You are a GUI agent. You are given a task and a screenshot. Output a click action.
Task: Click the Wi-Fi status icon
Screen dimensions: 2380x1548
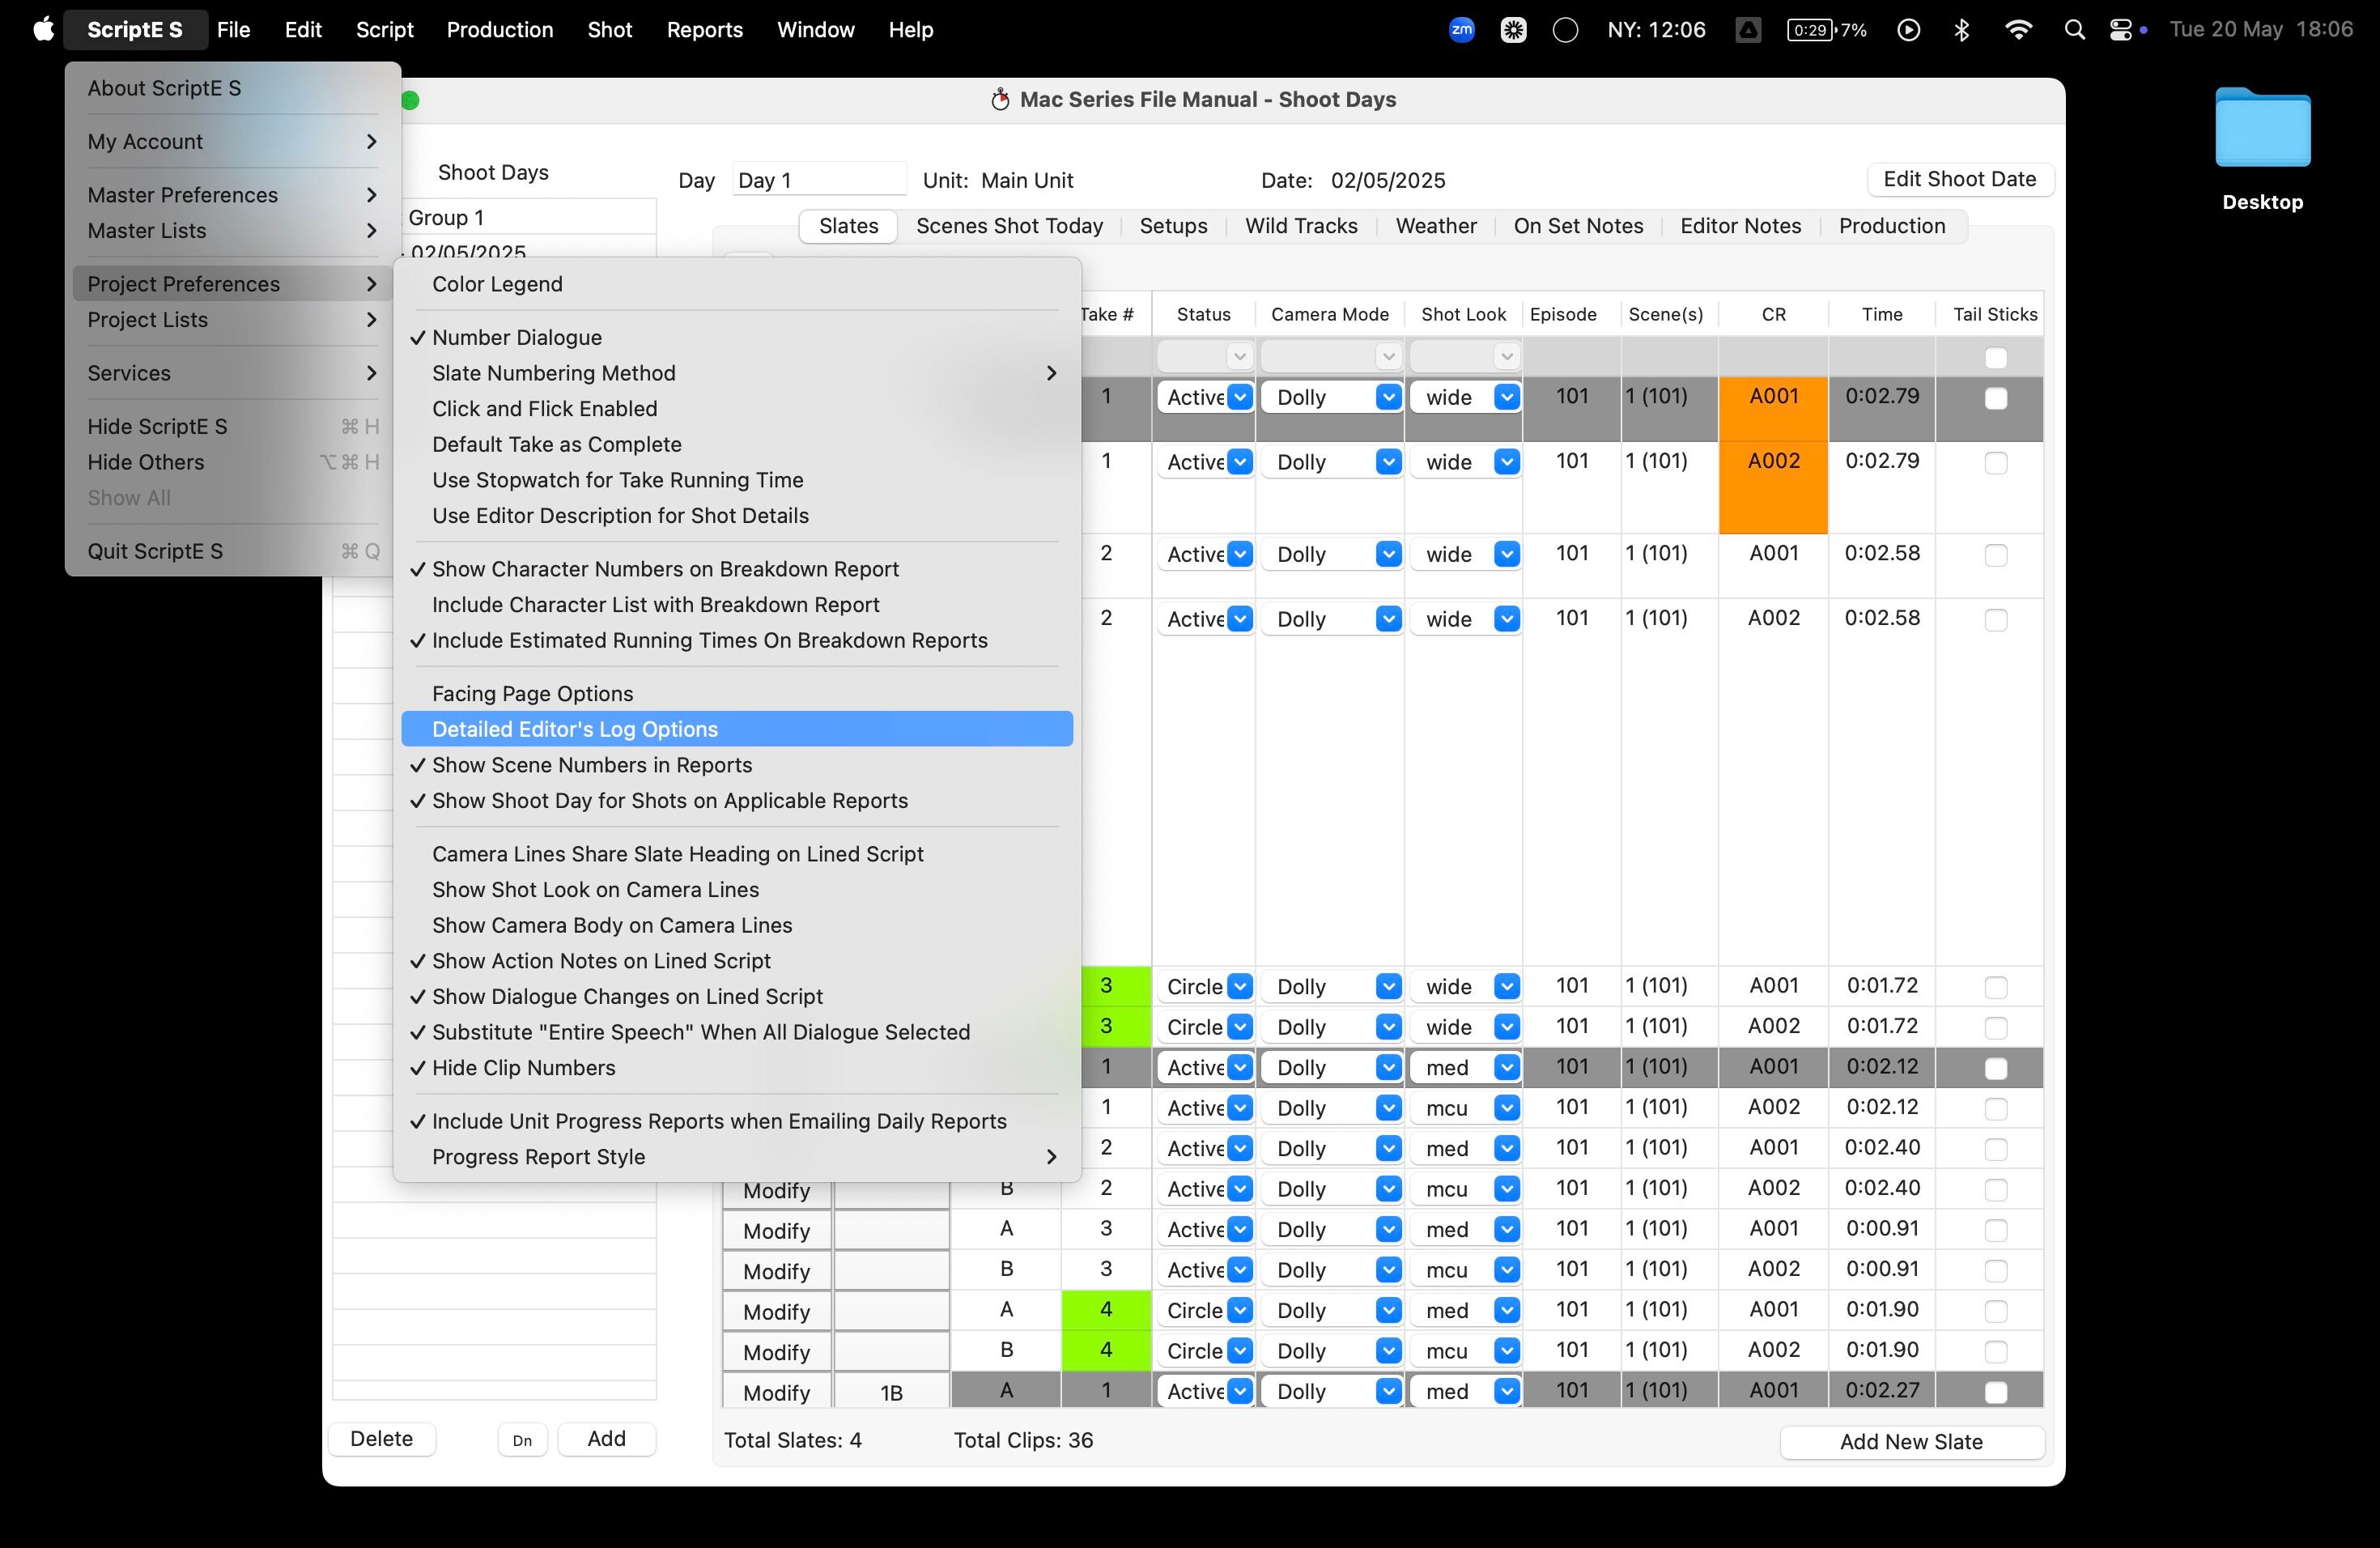coord(2018,29)
